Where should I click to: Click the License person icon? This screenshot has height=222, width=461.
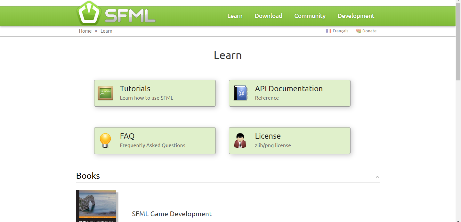tap(240, 141)
